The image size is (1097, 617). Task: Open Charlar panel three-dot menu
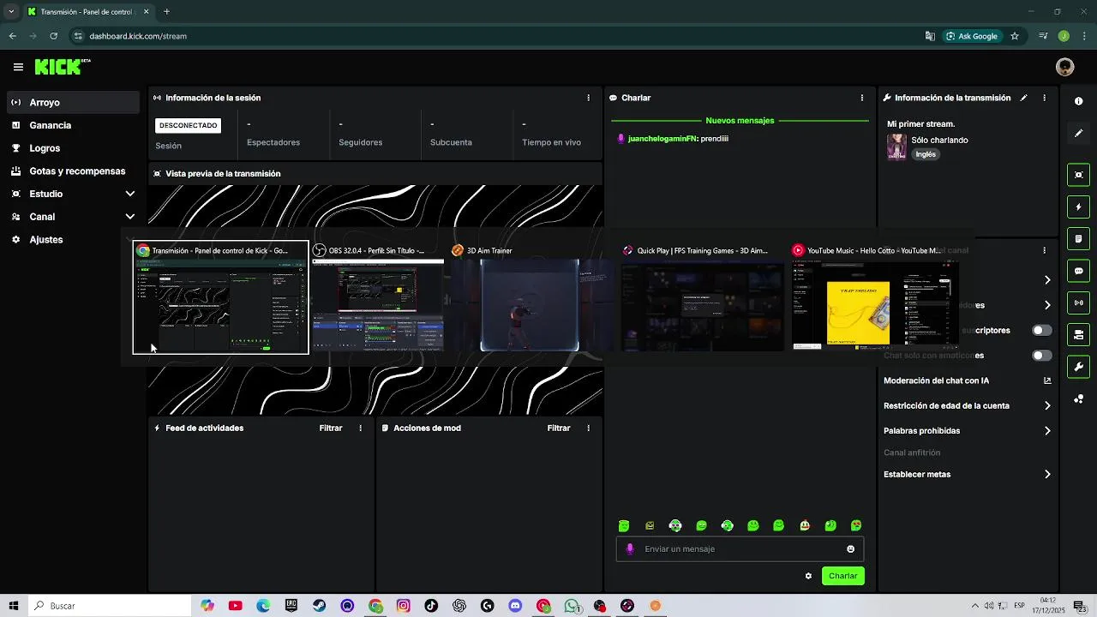tap(862, 98)
